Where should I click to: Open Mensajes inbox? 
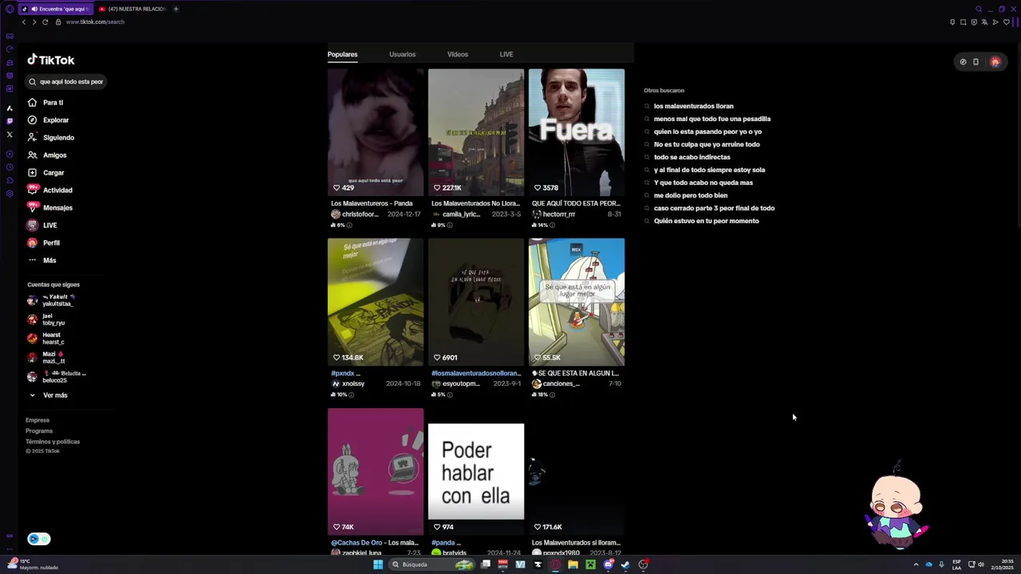click(49, 207)
